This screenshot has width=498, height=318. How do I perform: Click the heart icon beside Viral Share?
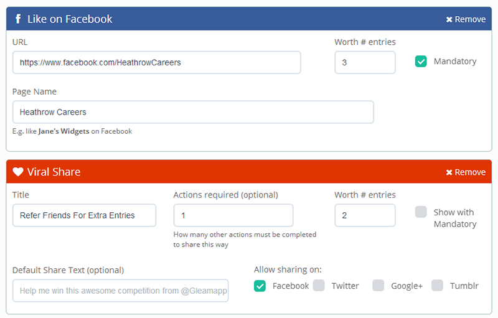click(18, 172)
